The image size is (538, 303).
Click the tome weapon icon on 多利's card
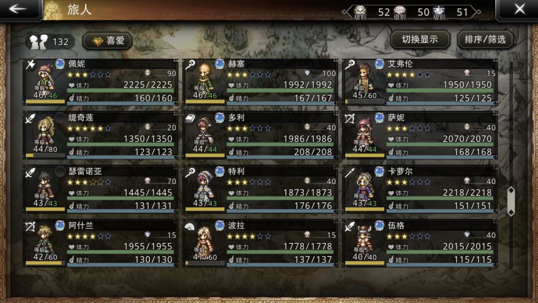coord(190,119)
